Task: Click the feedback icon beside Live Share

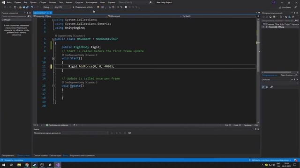Action: tap(296, 7)
